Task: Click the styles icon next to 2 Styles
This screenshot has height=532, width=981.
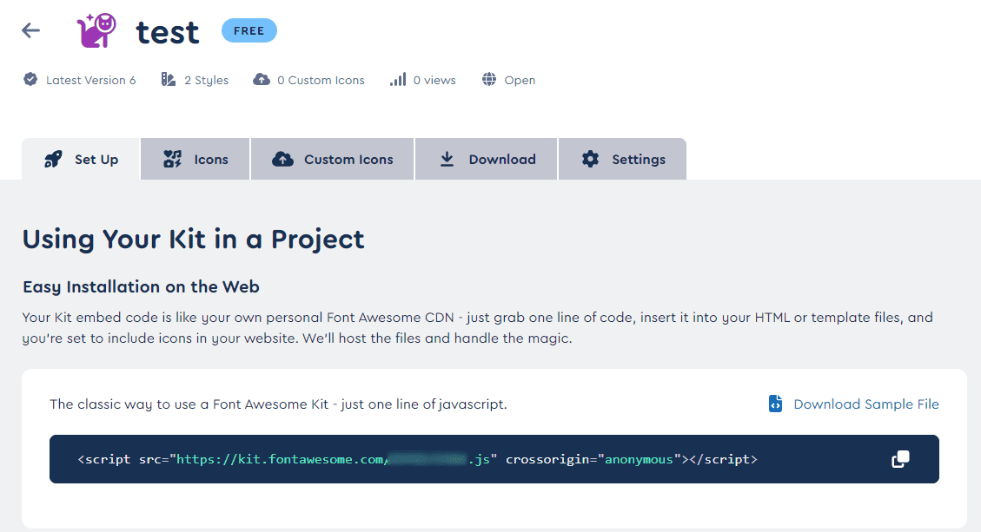Action: click(x=169, y=79)
